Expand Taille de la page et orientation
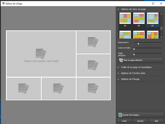This screenshot has height=124, width=165. tap(136, 67)
